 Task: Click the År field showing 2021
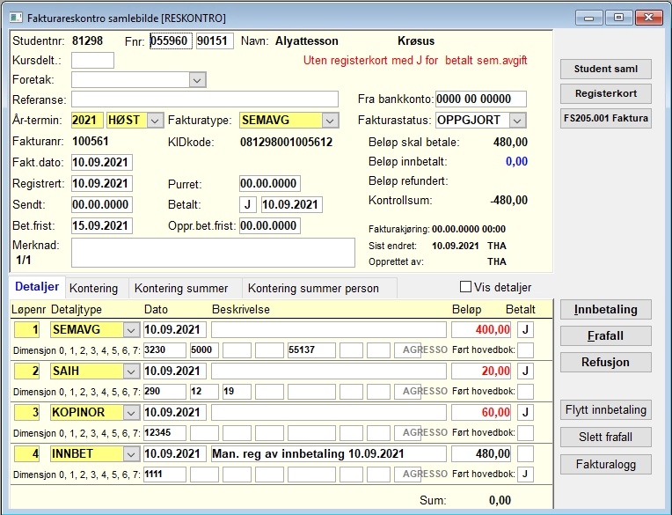pos(87,120)
